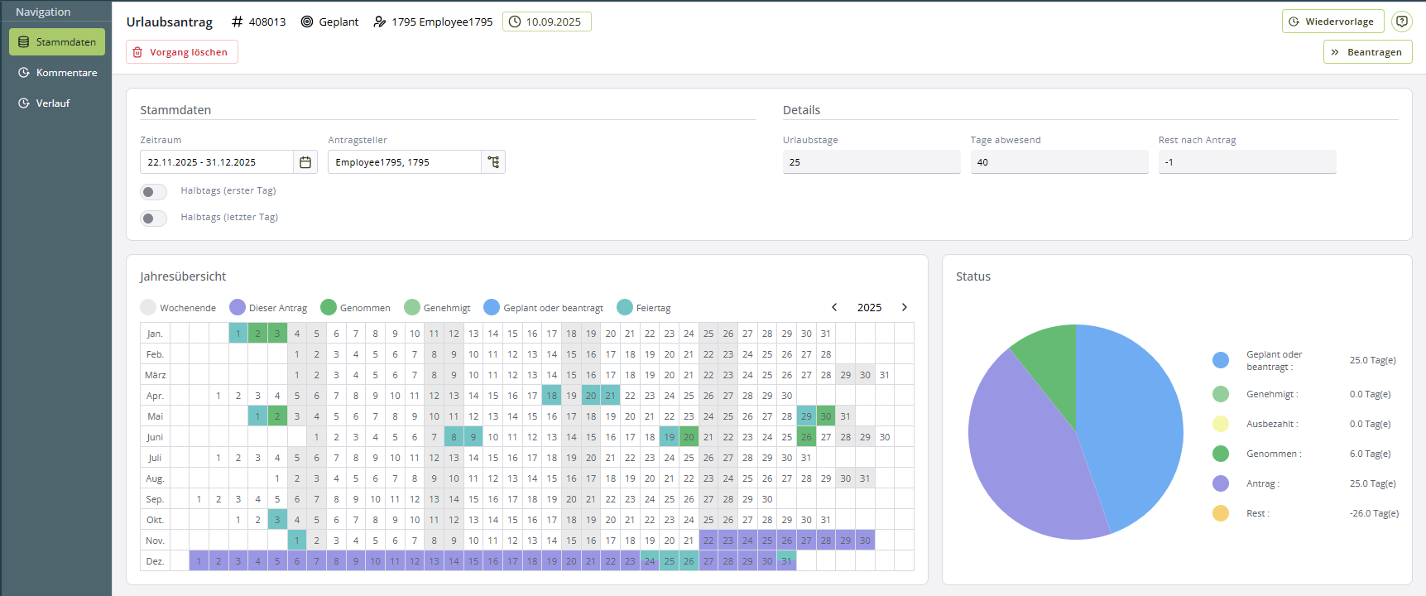Click the Zeitraum date range field
This screenshot has height=596, width=1426.
pos(216,162)
